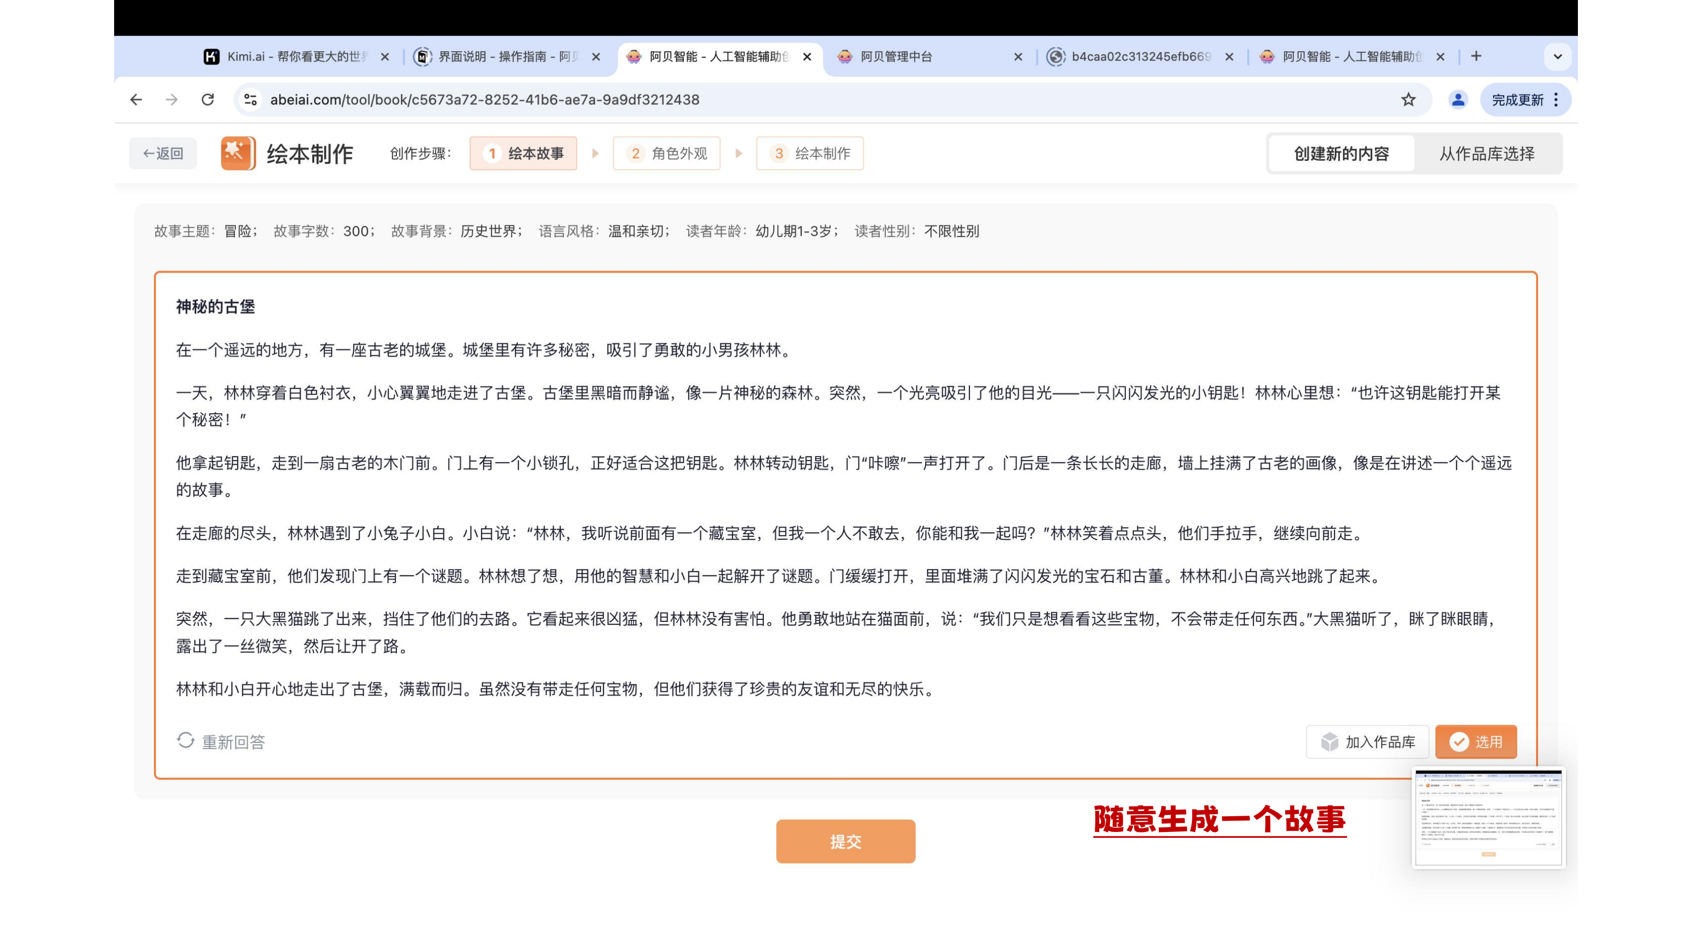Close the 阿贝管理中台 tab
This screenshot has width=1692, height=952.
pyautogui.click(x=1018, y=57)
